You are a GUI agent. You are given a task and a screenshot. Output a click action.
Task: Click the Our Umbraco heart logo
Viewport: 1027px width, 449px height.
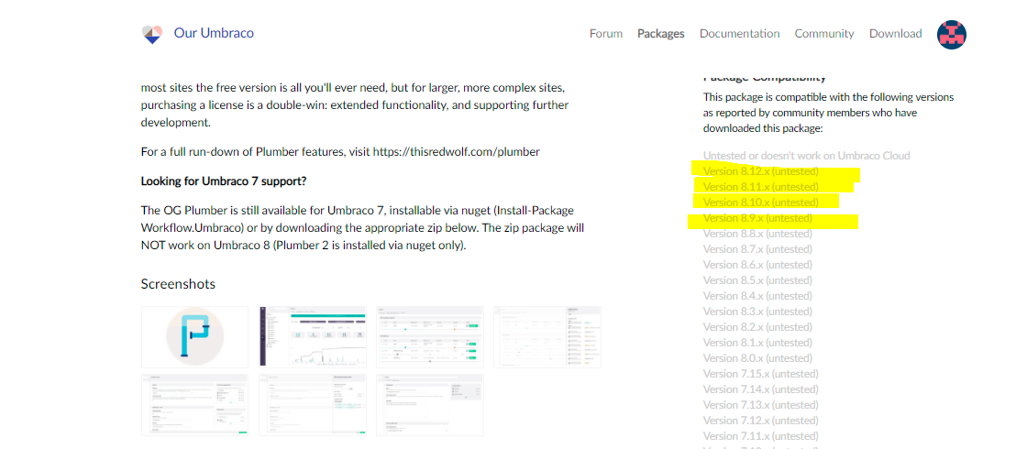[x=152, y=34]
